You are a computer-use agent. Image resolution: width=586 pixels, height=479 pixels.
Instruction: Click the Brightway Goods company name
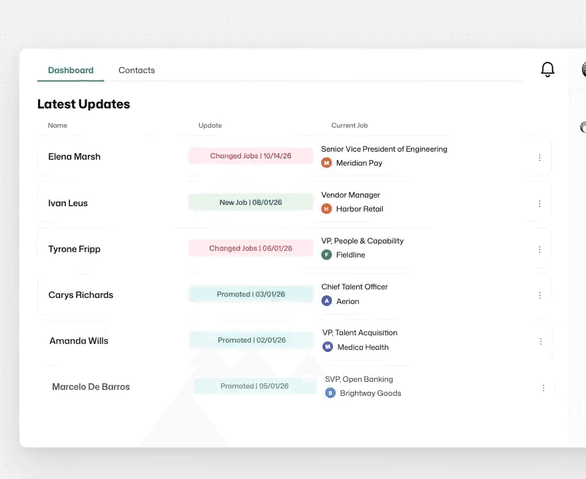tap(370, 393)
